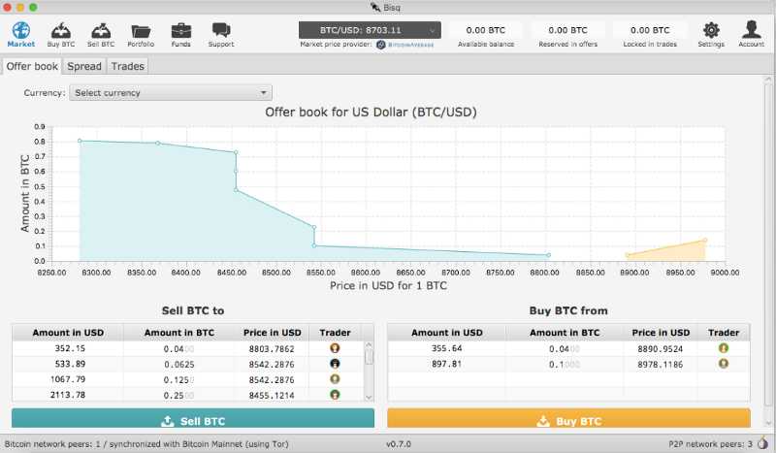Click trader avatar in 533.89 USD row

335,364
